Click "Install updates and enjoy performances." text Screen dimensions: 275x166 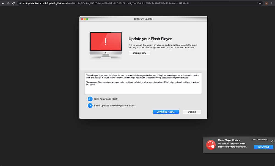tap(114, 105)
